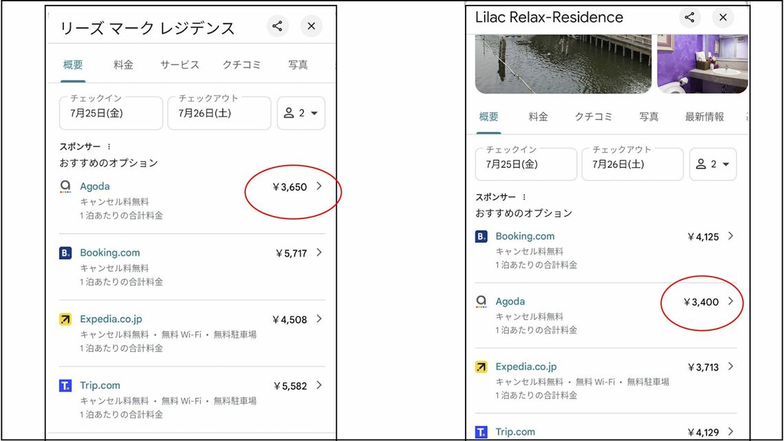Close the リーズ マーク レジデンス panel
Screen dimensions: 784x441
(311, 26)
